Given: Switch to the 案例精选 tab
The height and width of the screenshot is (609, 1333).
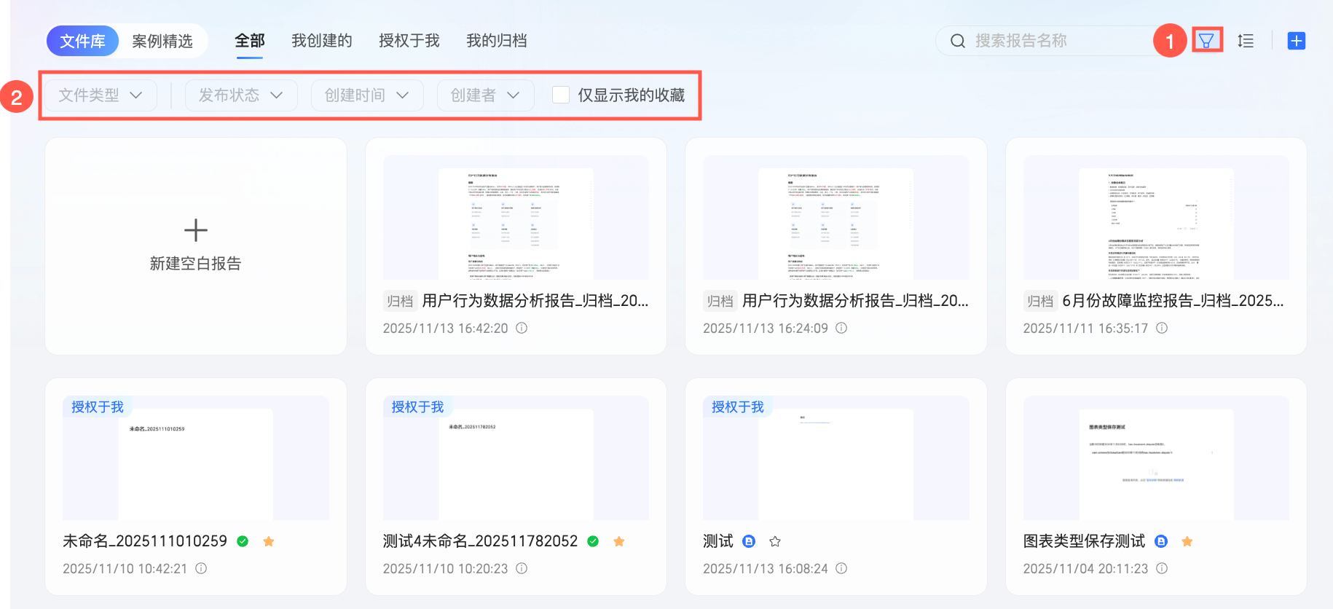Looking at the screenshot, I should (x=162, y=41).
